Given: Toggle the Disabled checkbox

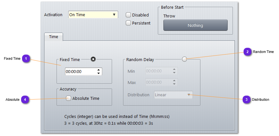Looking at the screenshot, I should 128,15.
